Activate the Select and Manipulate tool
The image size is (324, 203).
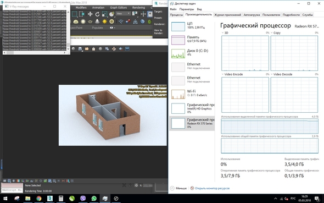[x=143, y=14]
